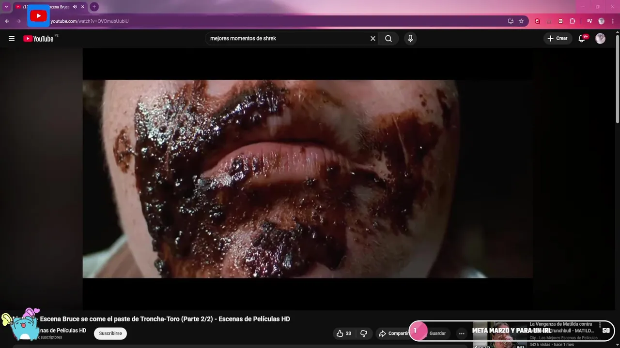Close the Escena Bruce tab
The image size is (620, 348).
[x=83, y=7]
